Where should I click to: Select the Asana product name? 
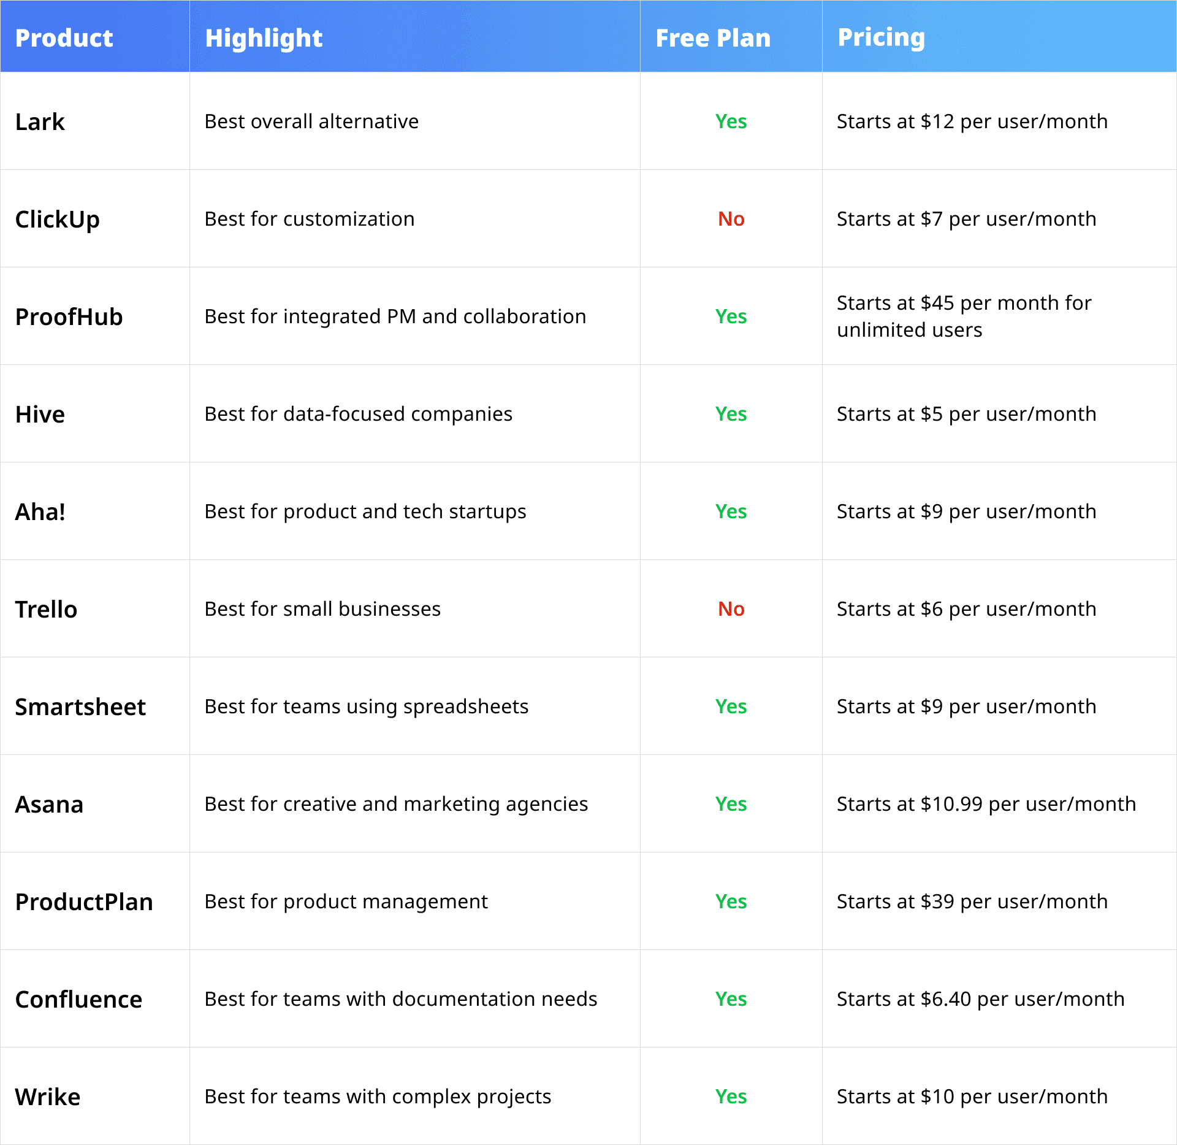click(49, 804)
